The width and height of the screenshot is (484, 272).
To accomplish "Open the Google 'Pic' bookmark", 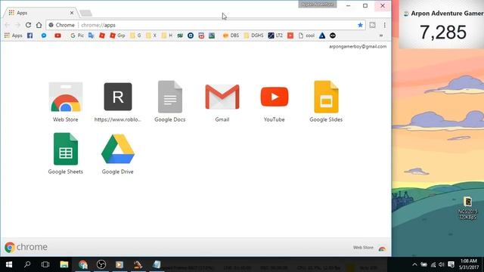I will [77, 36].
